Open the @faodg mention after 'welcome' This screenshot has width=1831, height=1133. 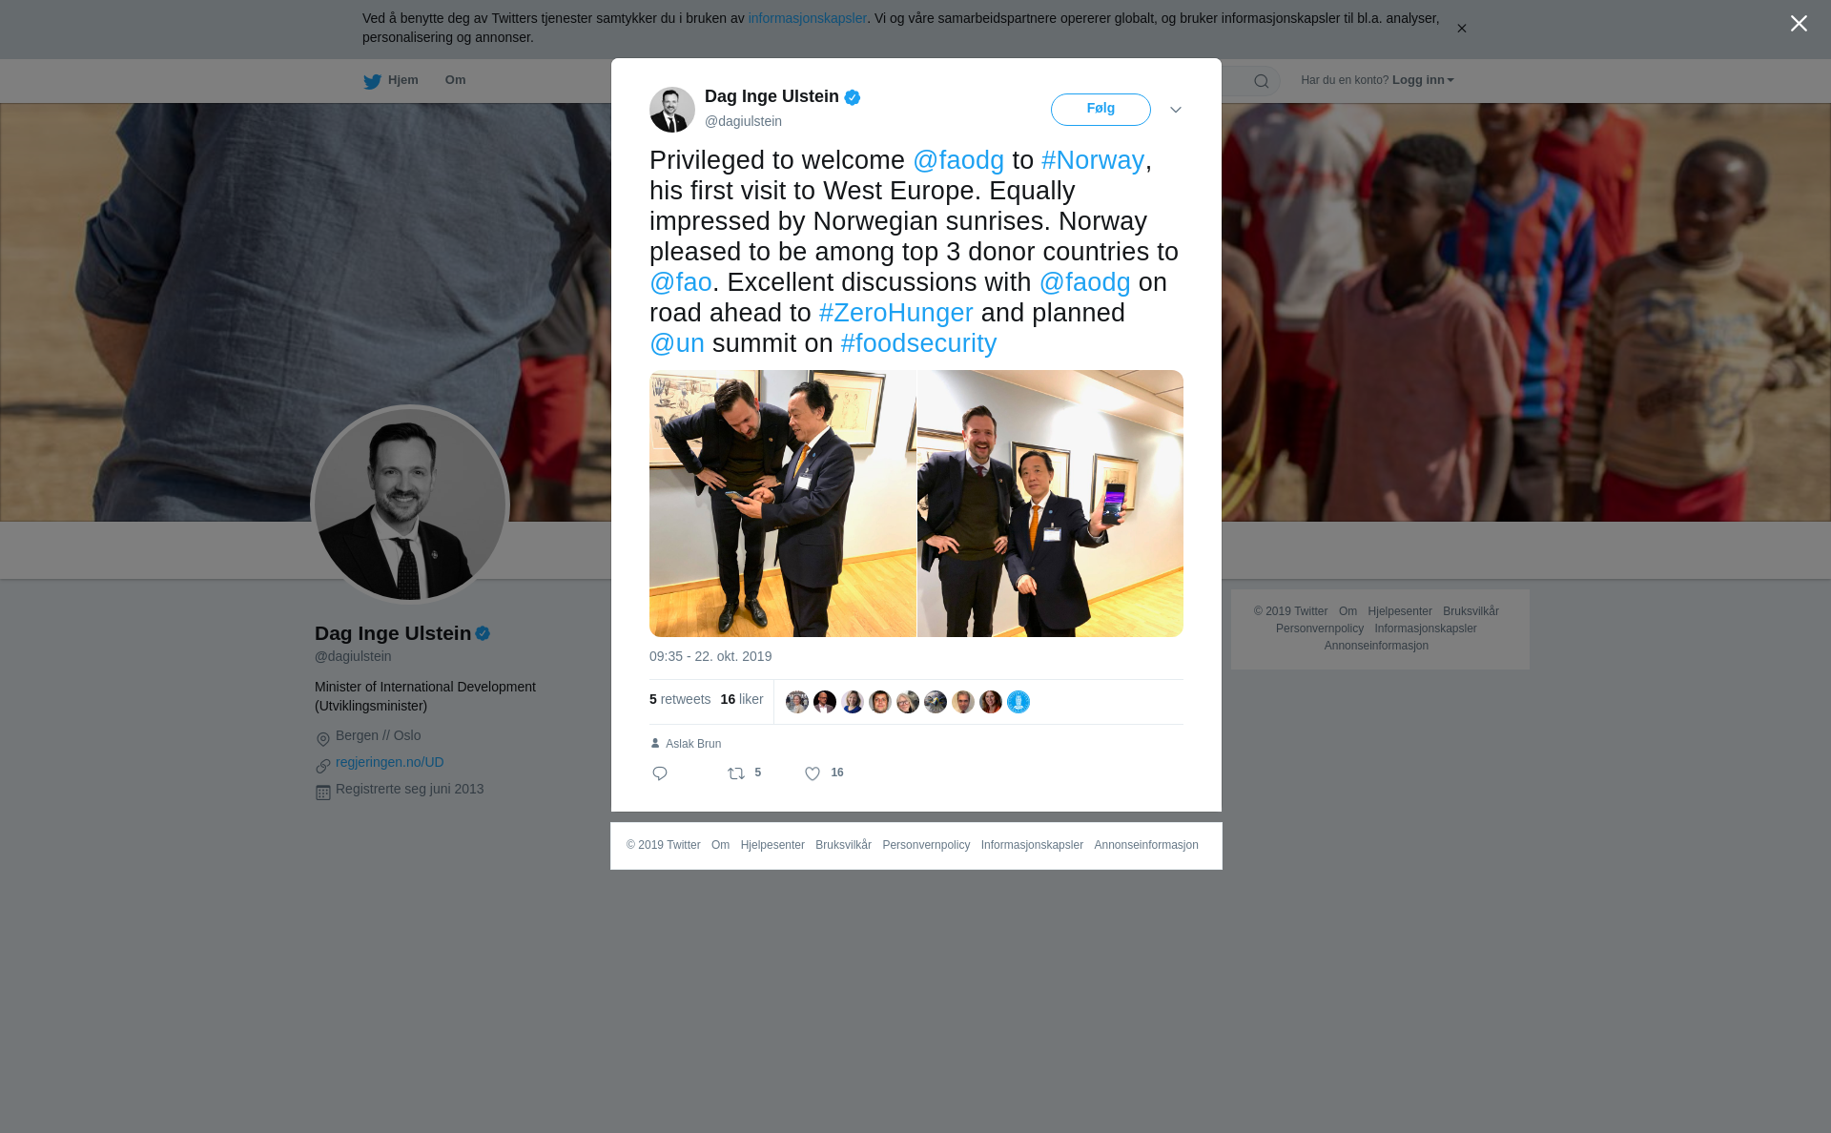958,160
